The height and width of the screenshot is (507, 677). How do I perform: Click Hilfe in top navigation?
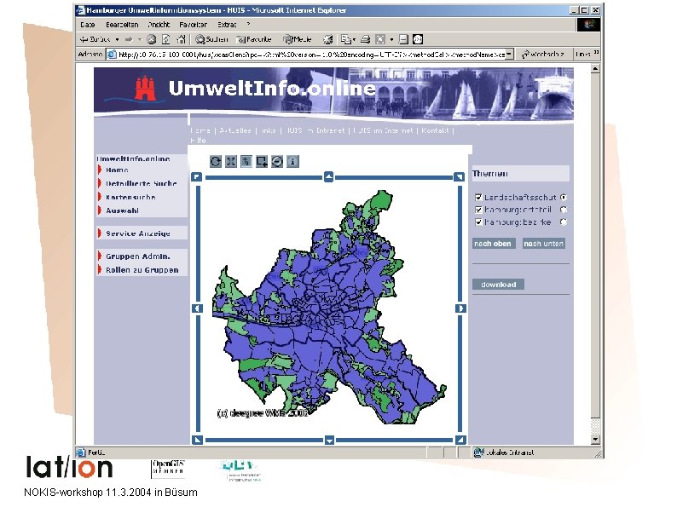coord(199,141)
